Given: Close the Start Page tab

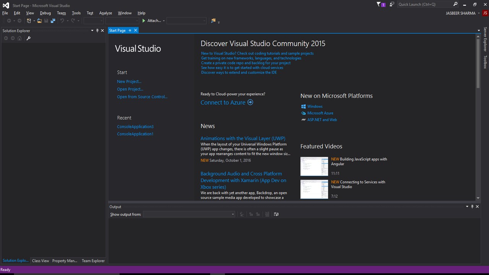Looking at the screenshot, I should point(135,30).
